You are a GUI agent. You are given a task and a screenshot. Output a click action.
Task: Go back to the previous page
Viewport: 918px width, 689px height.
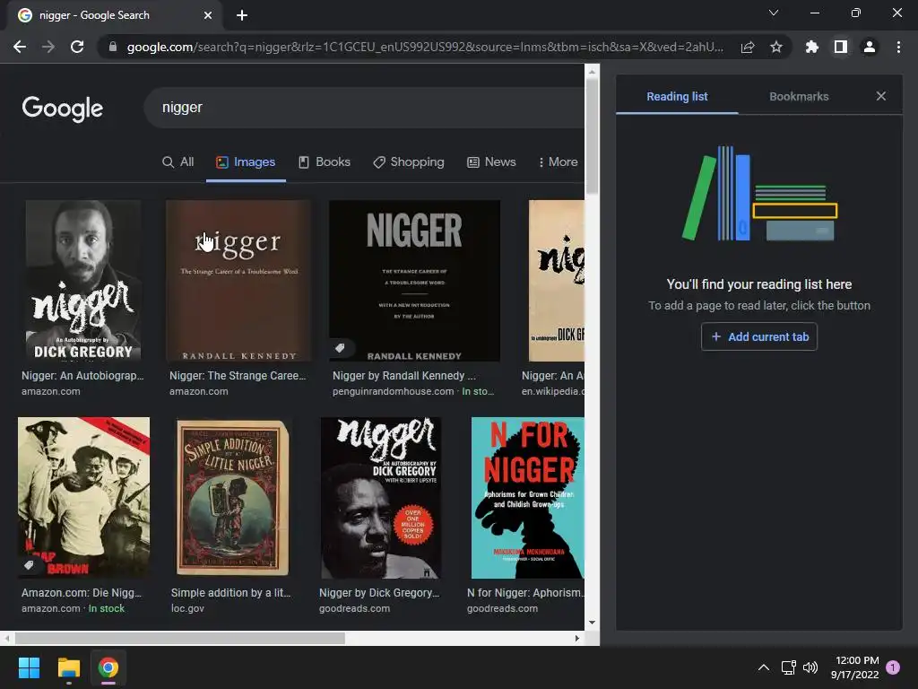pos(20,47)
